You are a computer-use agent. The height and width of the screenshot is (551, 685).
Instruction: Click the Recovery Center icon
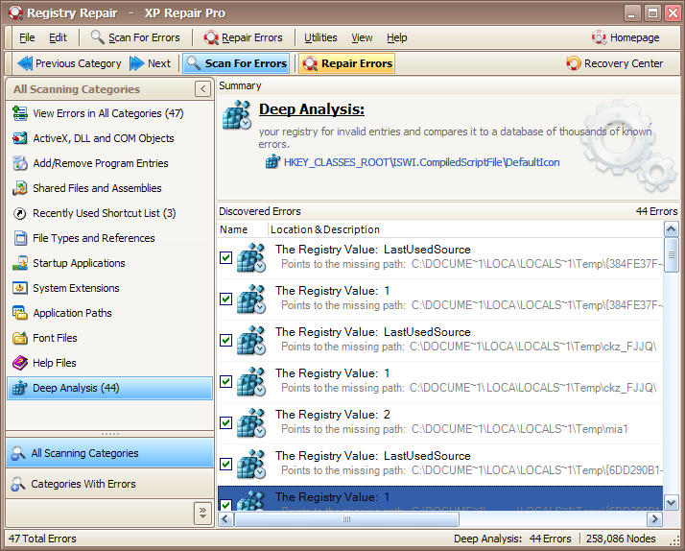coord(574,63)
